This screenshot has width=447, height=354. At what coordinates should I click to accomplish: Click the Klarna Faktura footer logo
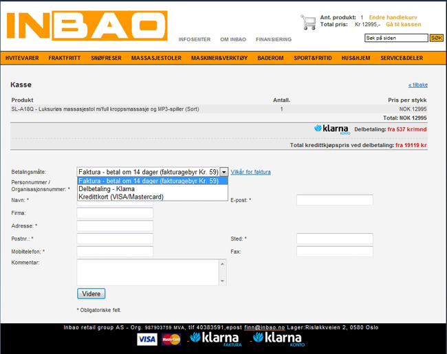click(x=215, y=338)
